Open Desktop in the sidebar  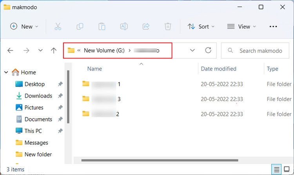pyautogui.click(x=30, y=84)
